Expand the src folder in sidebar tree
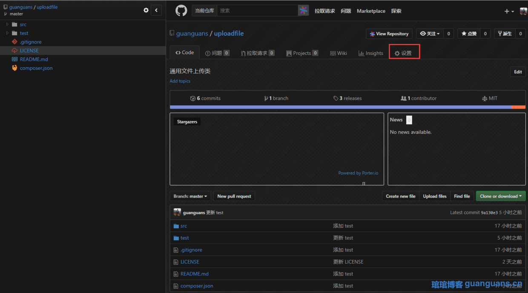This screenshot has width=528, height=293. (x=7, y=24)
